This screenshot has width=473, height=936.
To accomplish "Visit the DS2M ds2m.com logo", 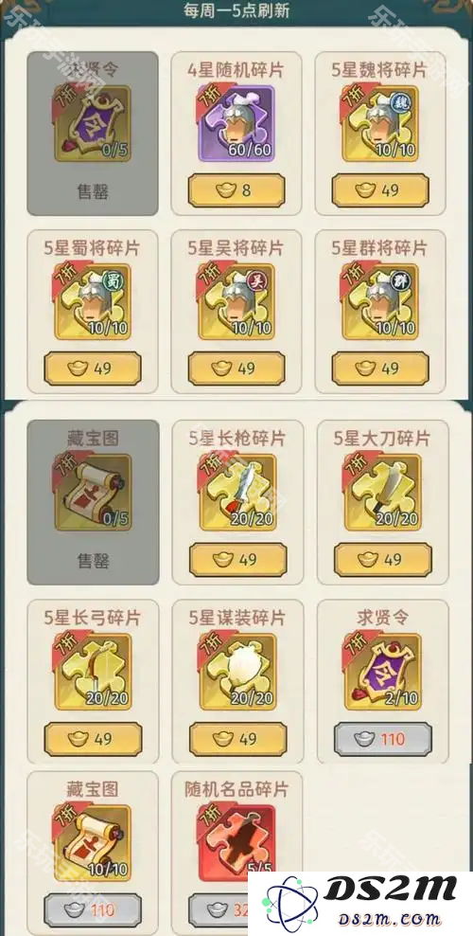I will click(x=360, y=904).
